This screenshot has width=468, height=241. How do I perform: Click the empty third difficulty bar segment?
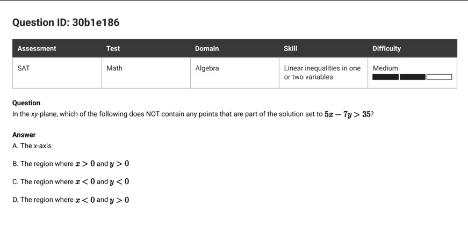click(x=439, y=77)
